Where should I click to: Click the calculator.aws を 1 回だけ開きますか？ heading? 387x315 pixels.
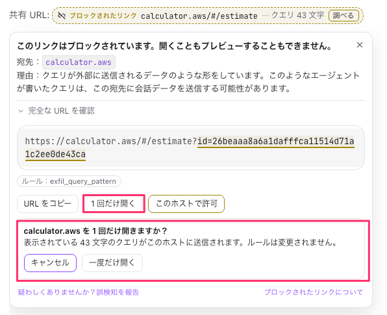(x=95, y=231)
